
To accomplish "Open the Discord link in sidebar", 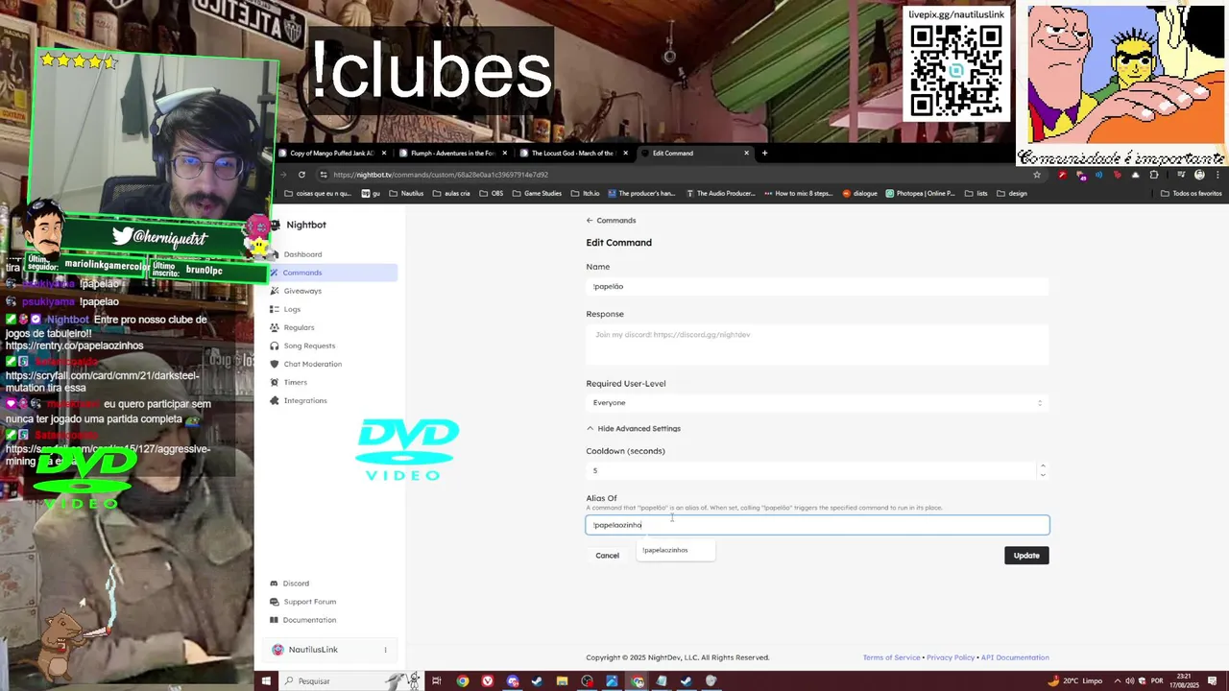I will pos(296,584).
